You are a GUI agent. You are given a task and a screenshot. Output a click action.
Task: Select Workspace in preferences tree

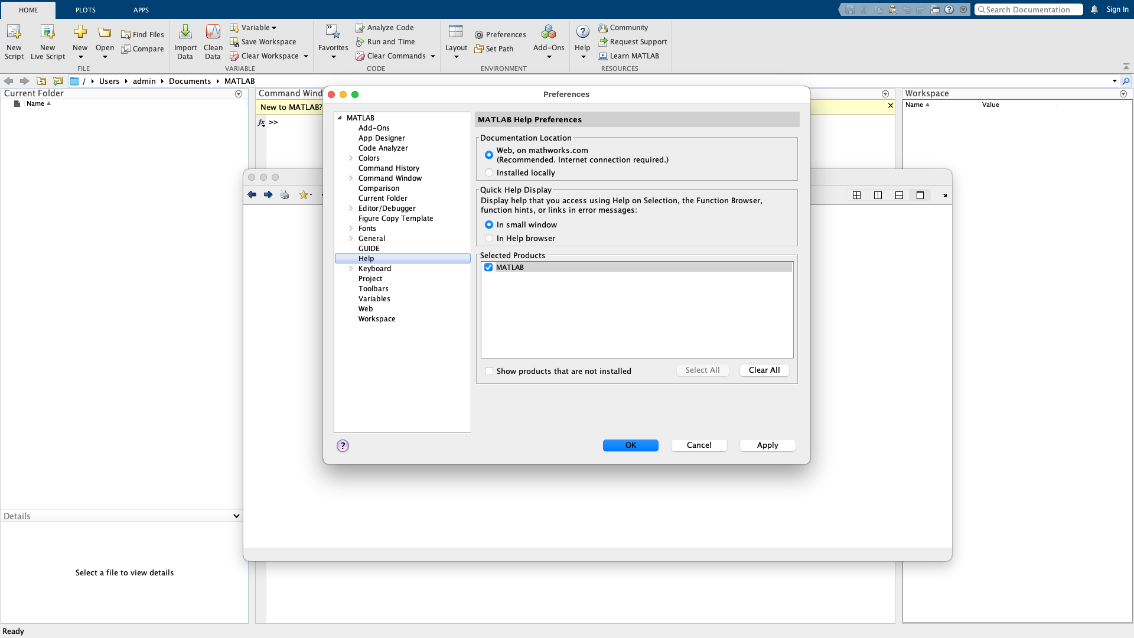click(x=377, y=319)
